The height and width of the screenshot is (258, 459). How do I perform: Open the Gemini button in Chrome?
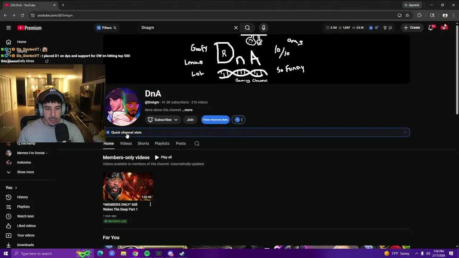point(412,5)
